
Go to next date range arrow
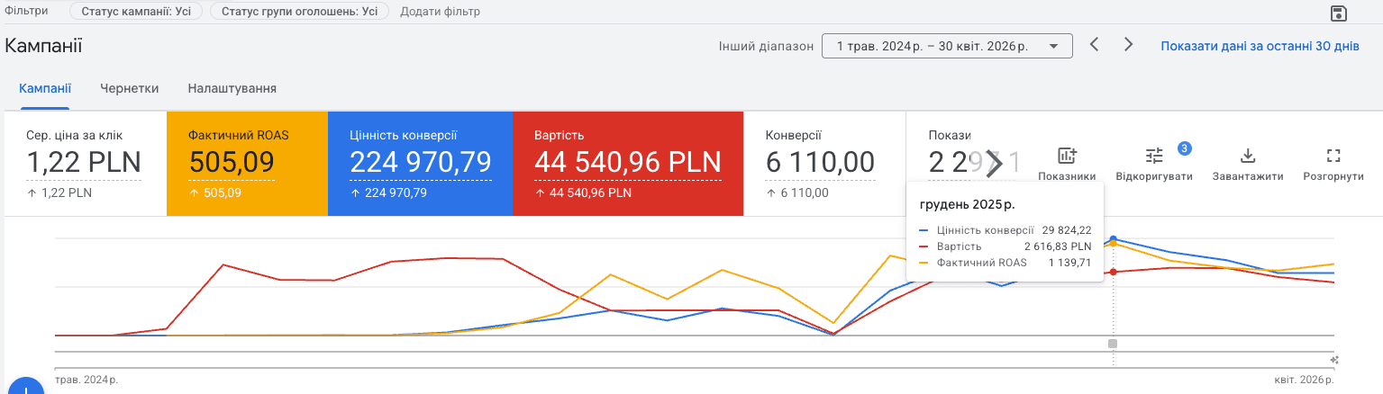1128,44
